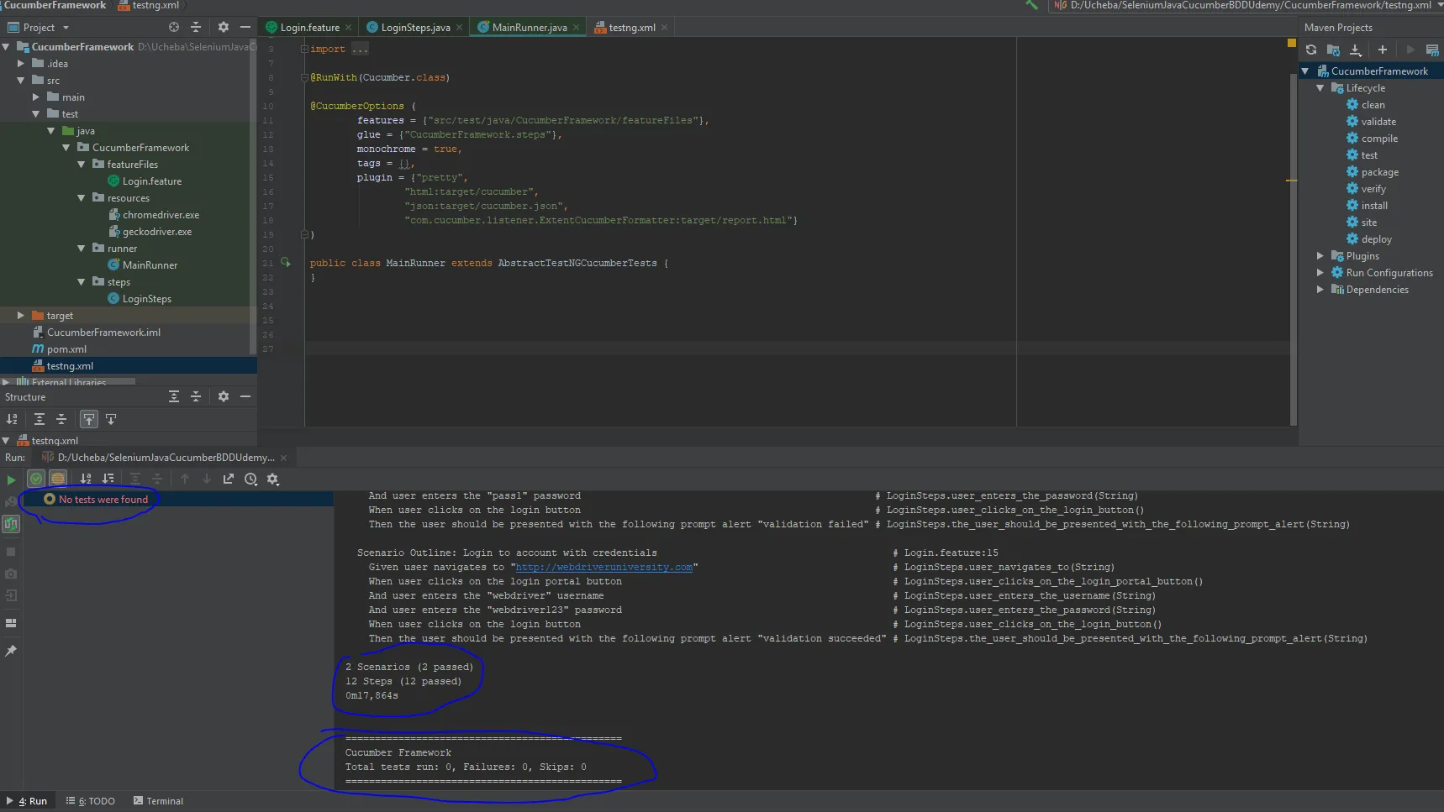This screenshot has height=812, width=1444.
Task: Click Export Test Results icon
Action: pos(229,479)
